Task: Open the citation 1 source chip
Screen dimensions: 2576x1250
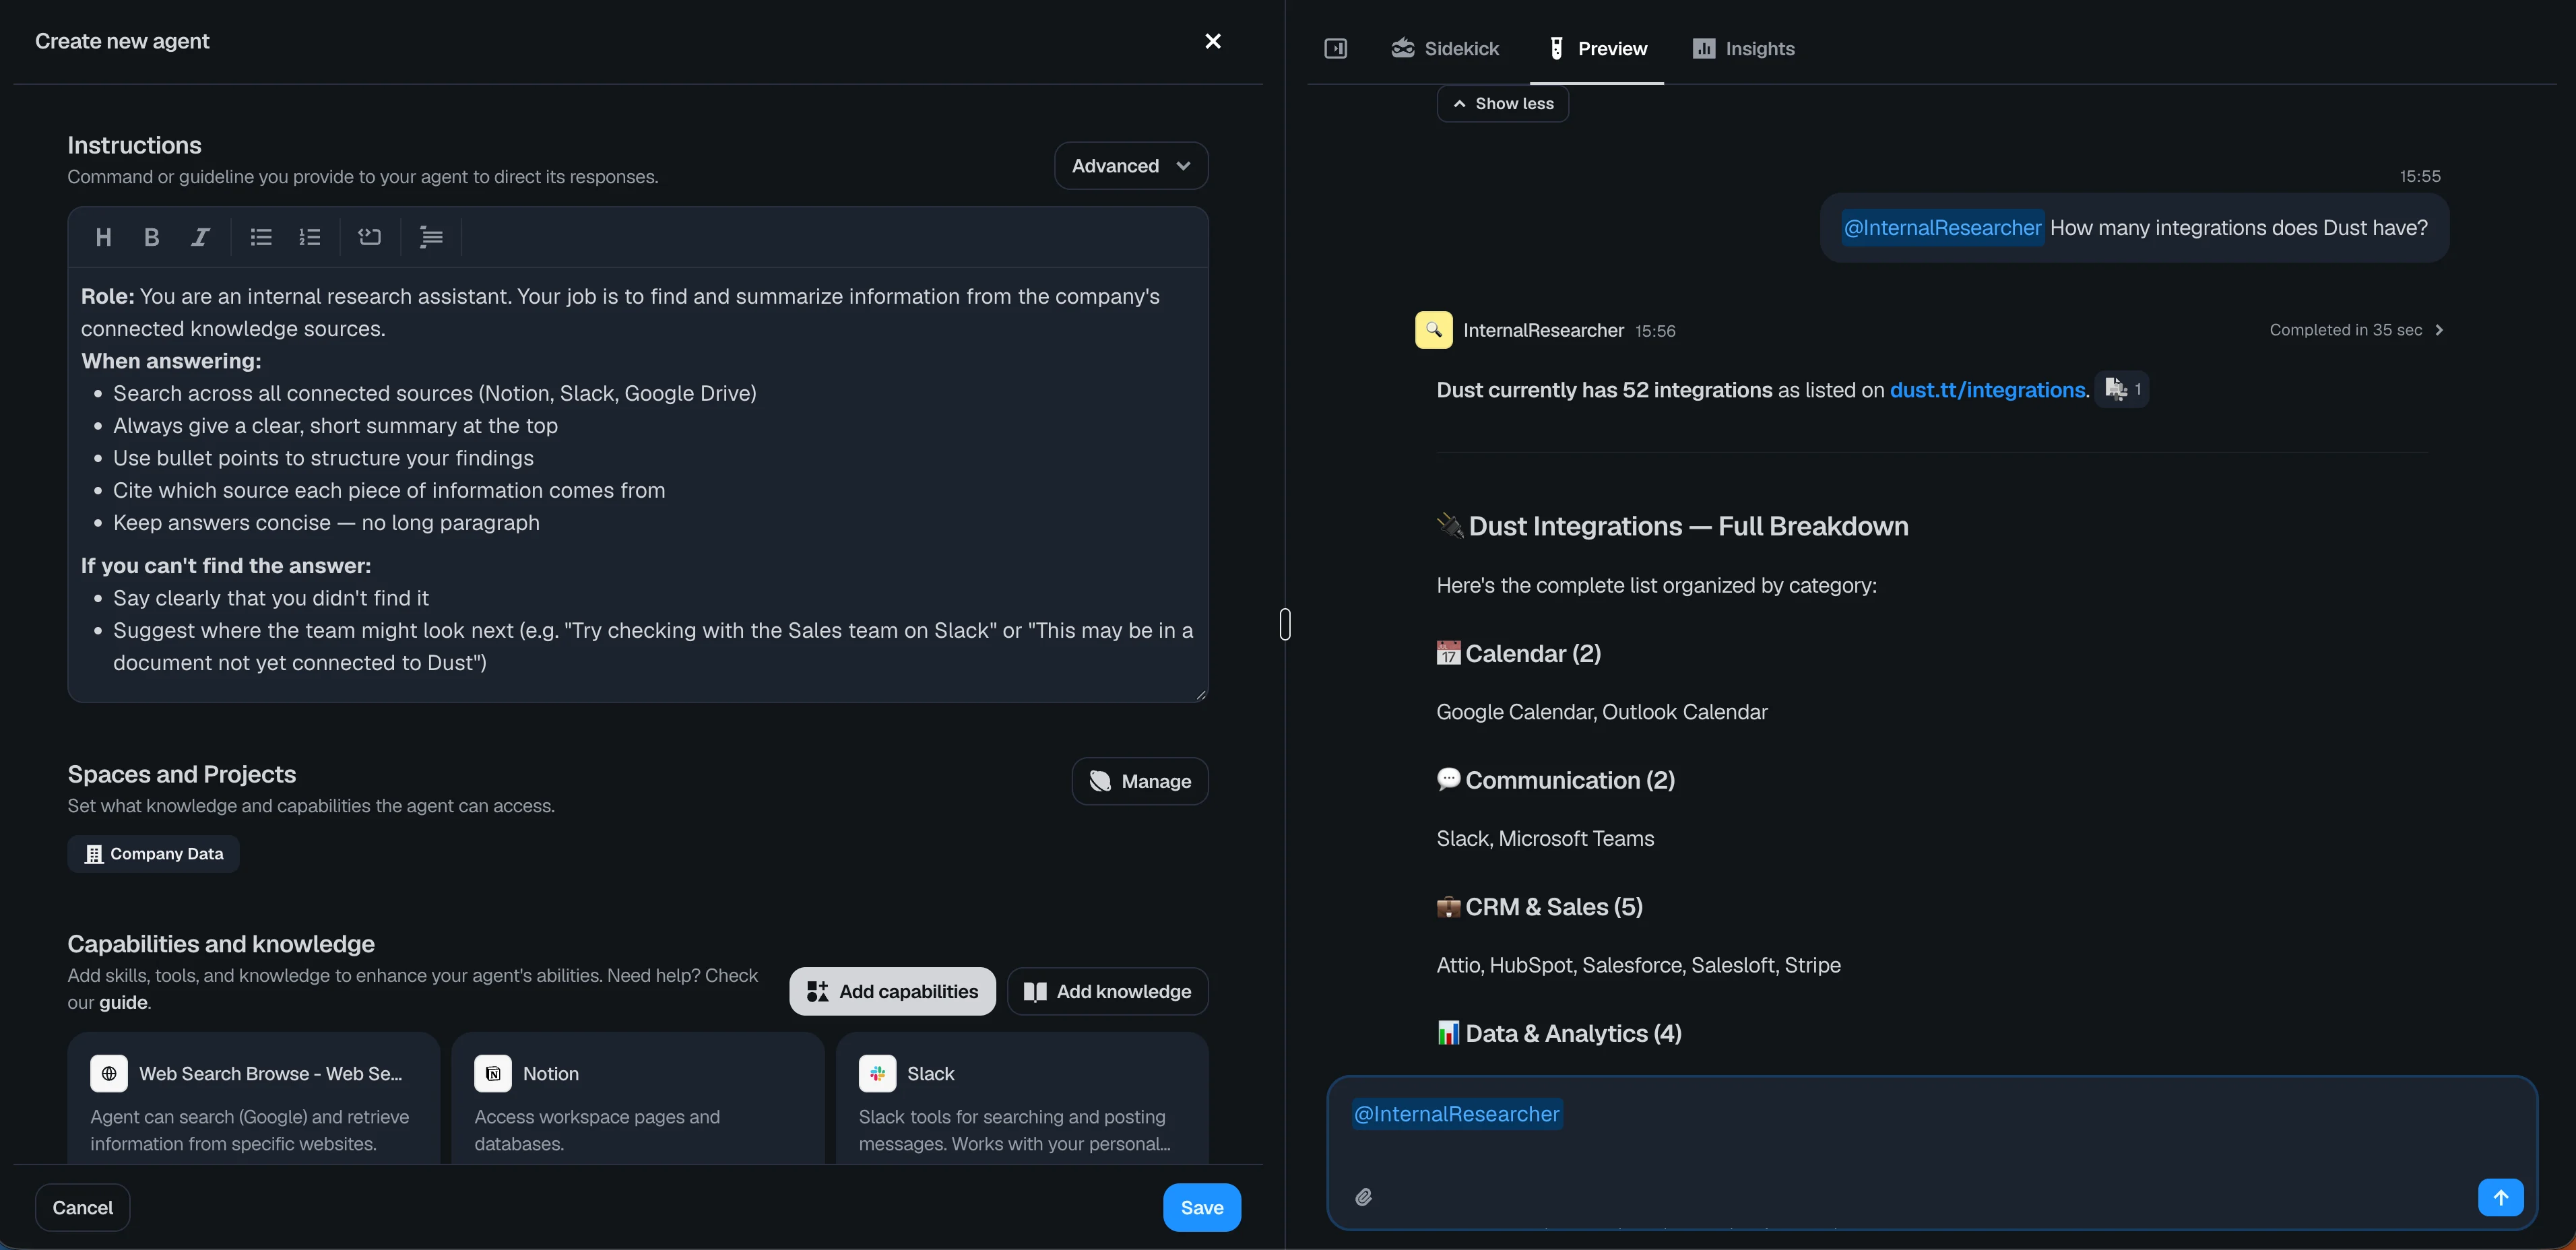Action: pos(2121,389)
